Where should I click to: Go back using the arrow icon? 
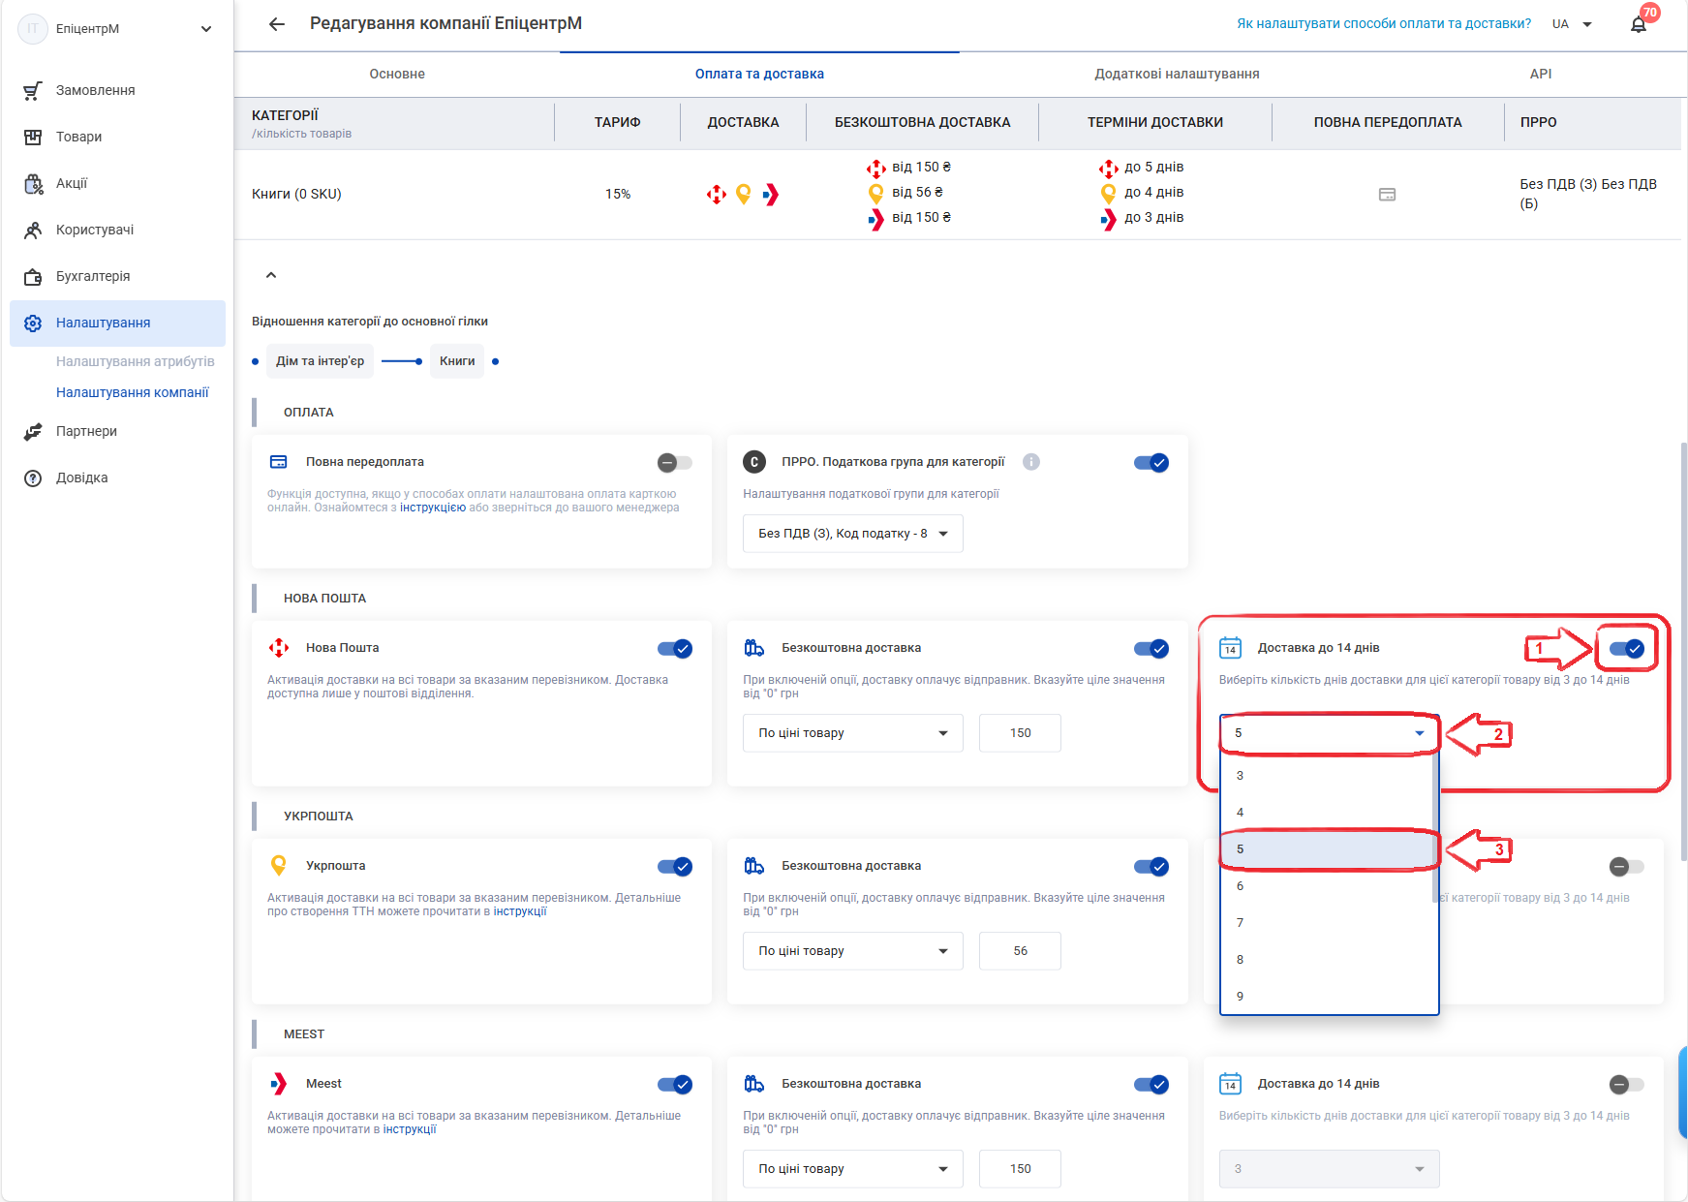[x=277, y=24]
